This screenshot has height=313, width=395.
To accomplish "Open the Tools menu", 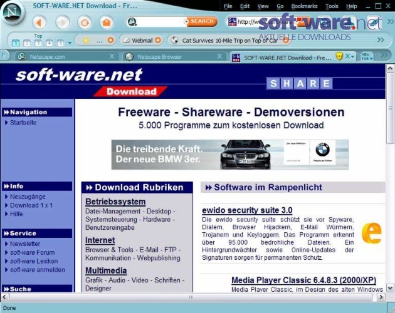I will (332, 6).
